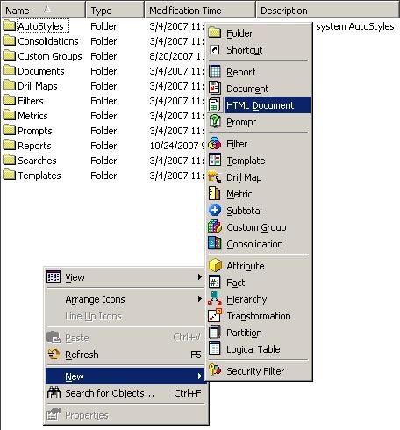Choose the Metric menu entry
Image resolution: width=400 pixels, height=430 pixels.
pos(260,194)
